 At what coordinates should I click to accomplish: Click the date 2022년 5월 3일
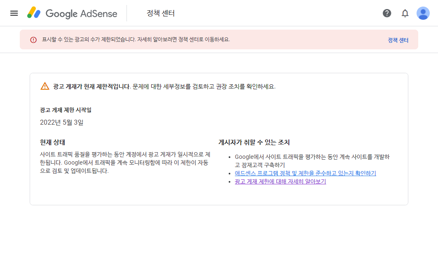[x=62, y=122]
